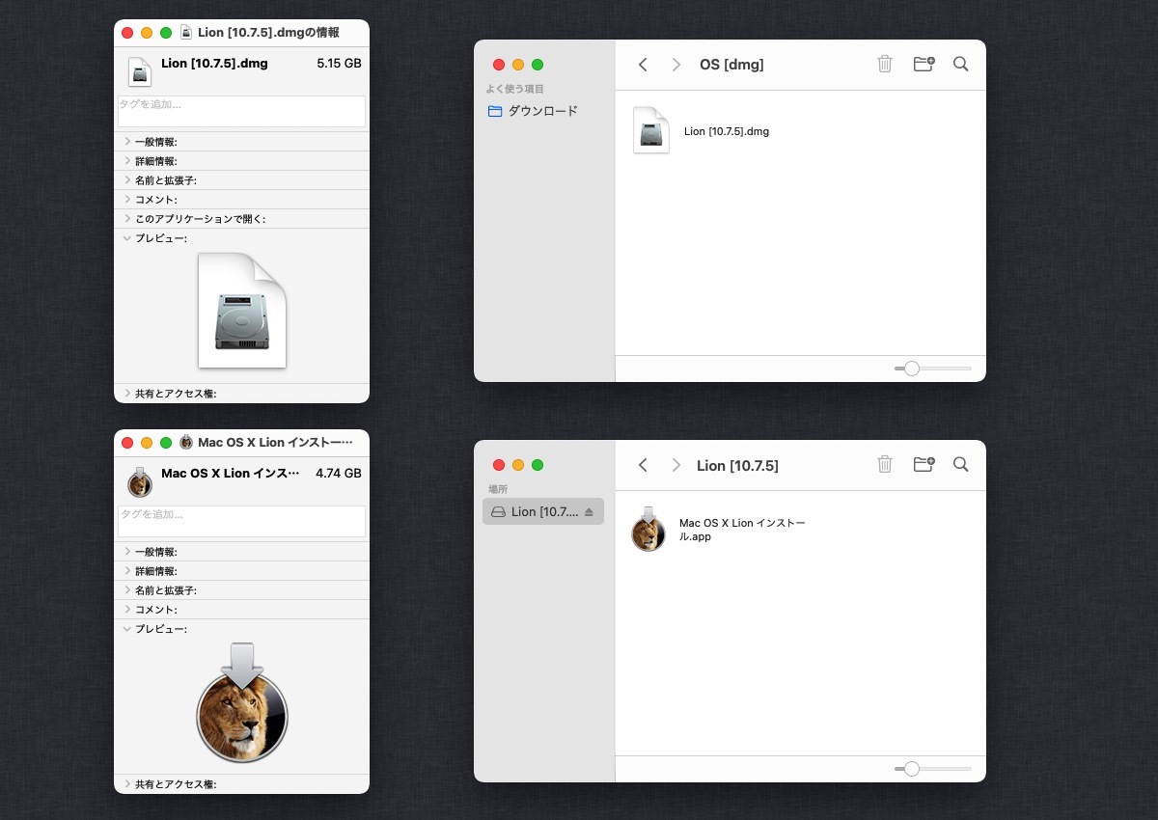The width and height of the screenshot is (1158, 820).
Task: Select the Lion [10.7.5].dmg file icon
Action: pyautogui.click(x=651, y=130)
